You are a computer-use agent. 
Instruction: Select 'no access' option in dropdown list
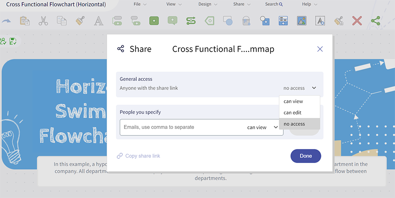pyautogui.click(x=294, y=124)
